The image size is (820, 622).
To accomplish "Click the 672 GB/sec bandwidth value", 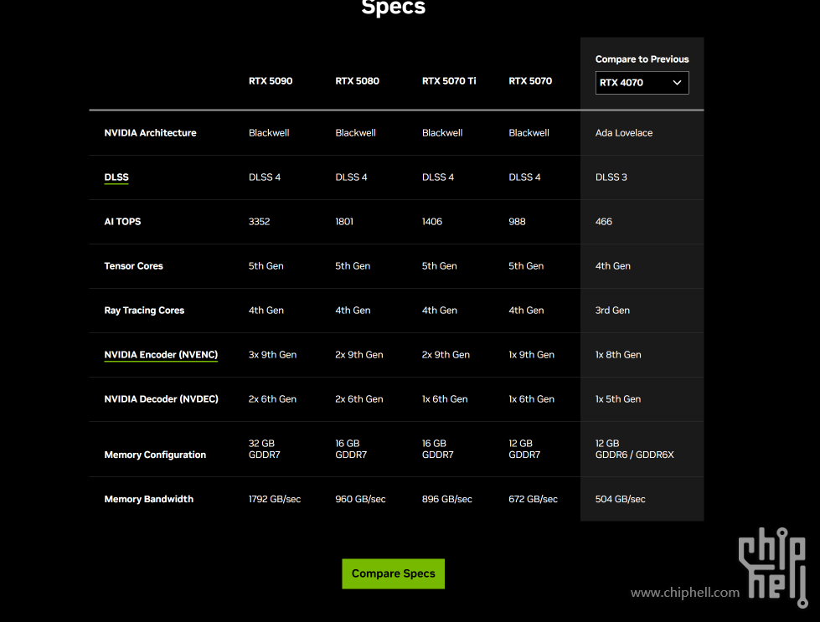I will coord(533,499).
